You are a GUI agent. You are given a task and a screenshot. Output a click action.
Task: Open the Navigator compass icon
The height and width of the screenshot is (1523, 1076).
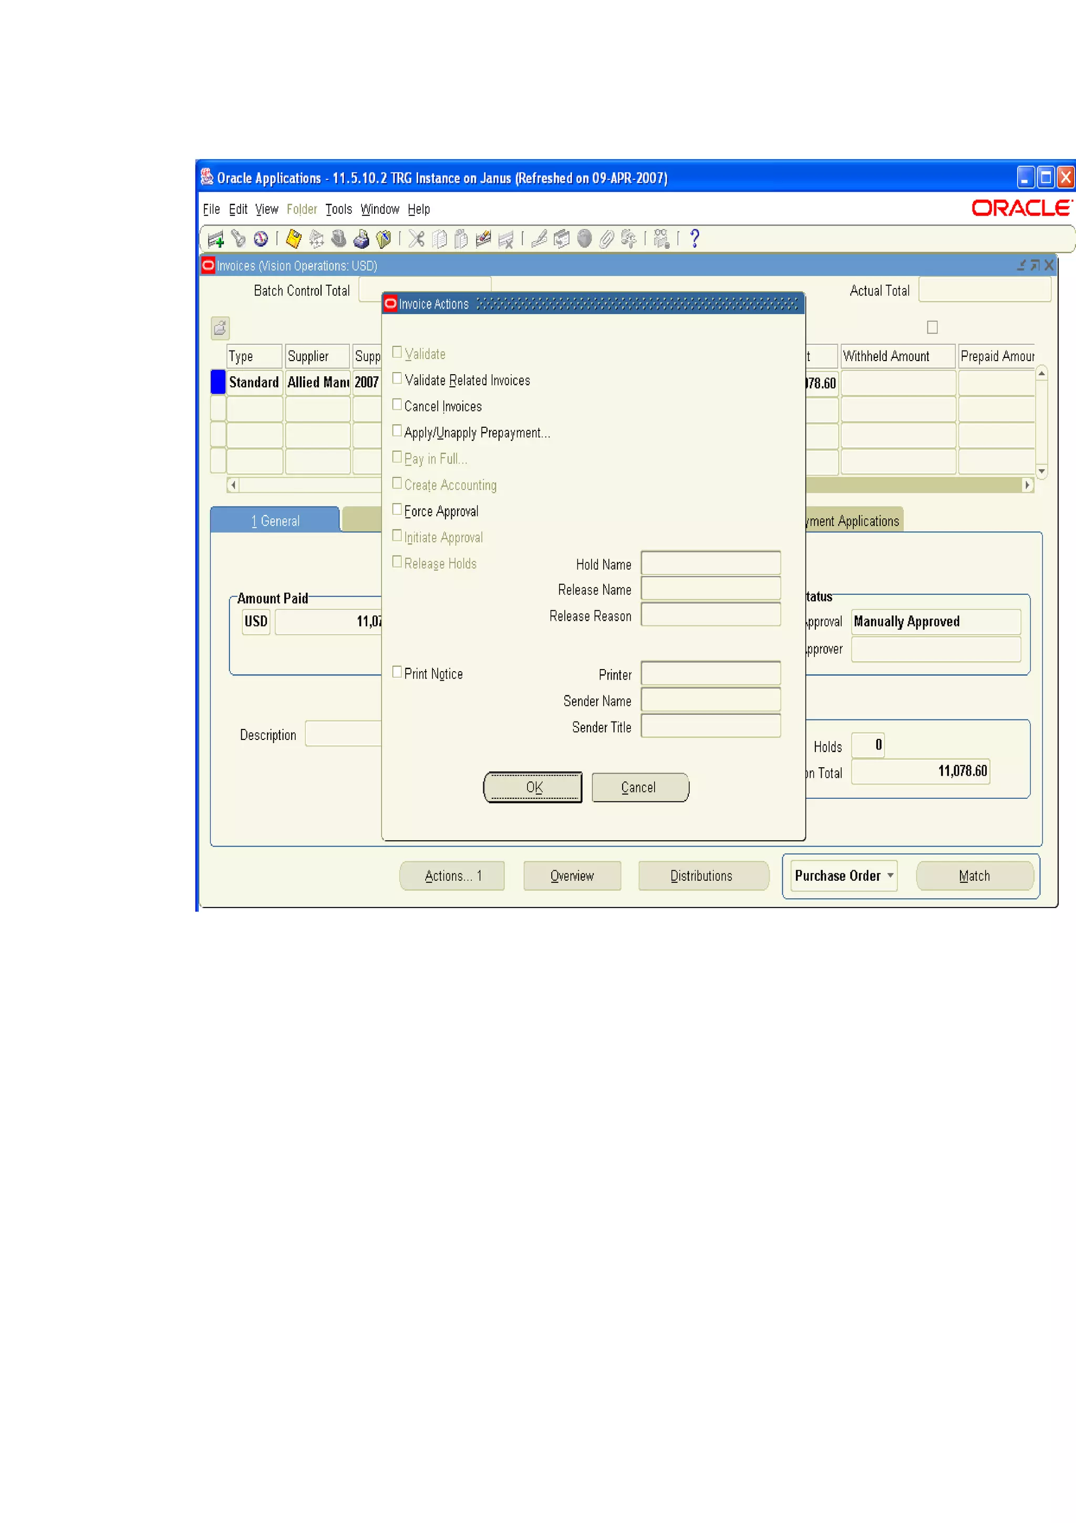coord(261,239)
